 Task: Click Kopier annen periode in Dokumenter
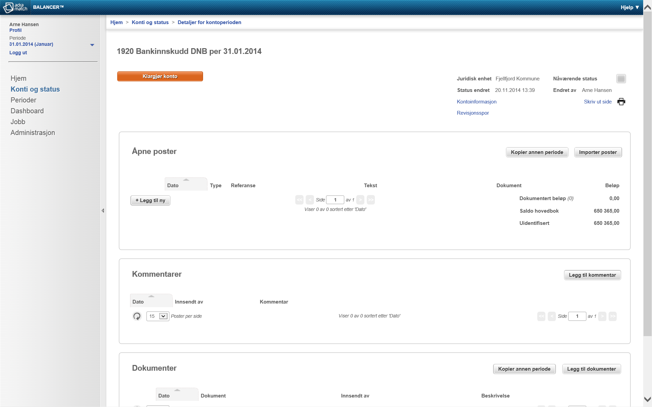[x=524, y=369]
